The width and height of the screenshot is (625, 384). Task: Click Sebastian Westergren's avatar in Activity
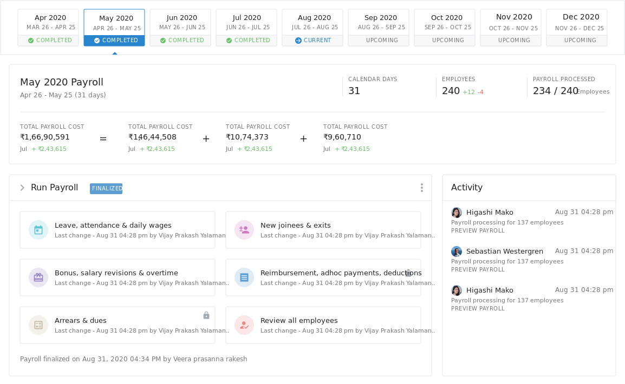[457, 251]
